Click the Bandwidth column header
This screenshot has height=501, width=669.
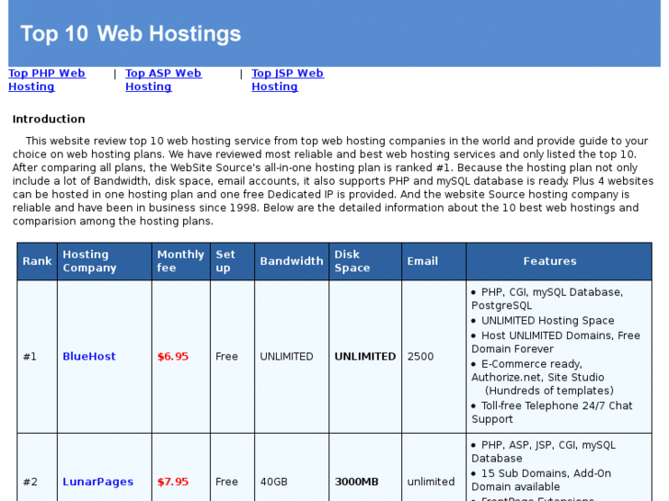[292, 261]
